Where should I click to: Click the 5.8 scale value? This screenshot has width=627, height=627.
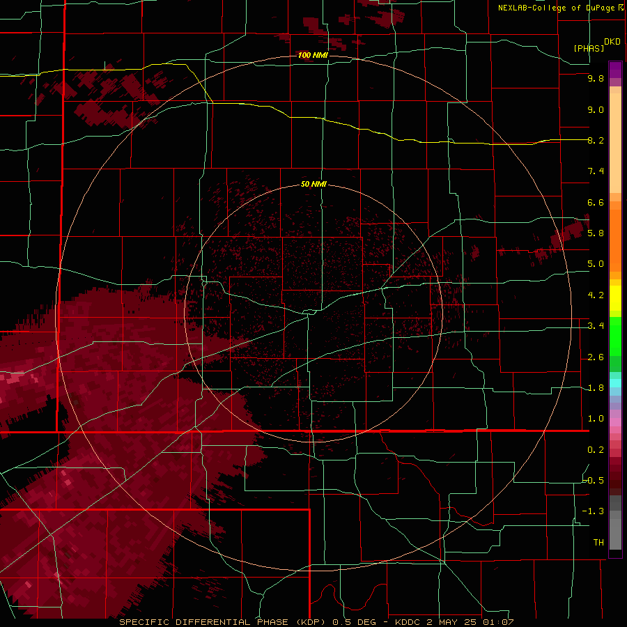point(596,233)
